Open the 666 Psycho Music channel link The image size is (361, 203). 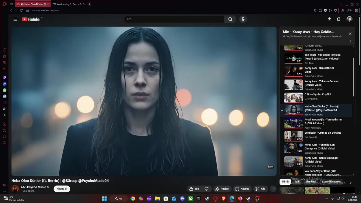point(33,187)
